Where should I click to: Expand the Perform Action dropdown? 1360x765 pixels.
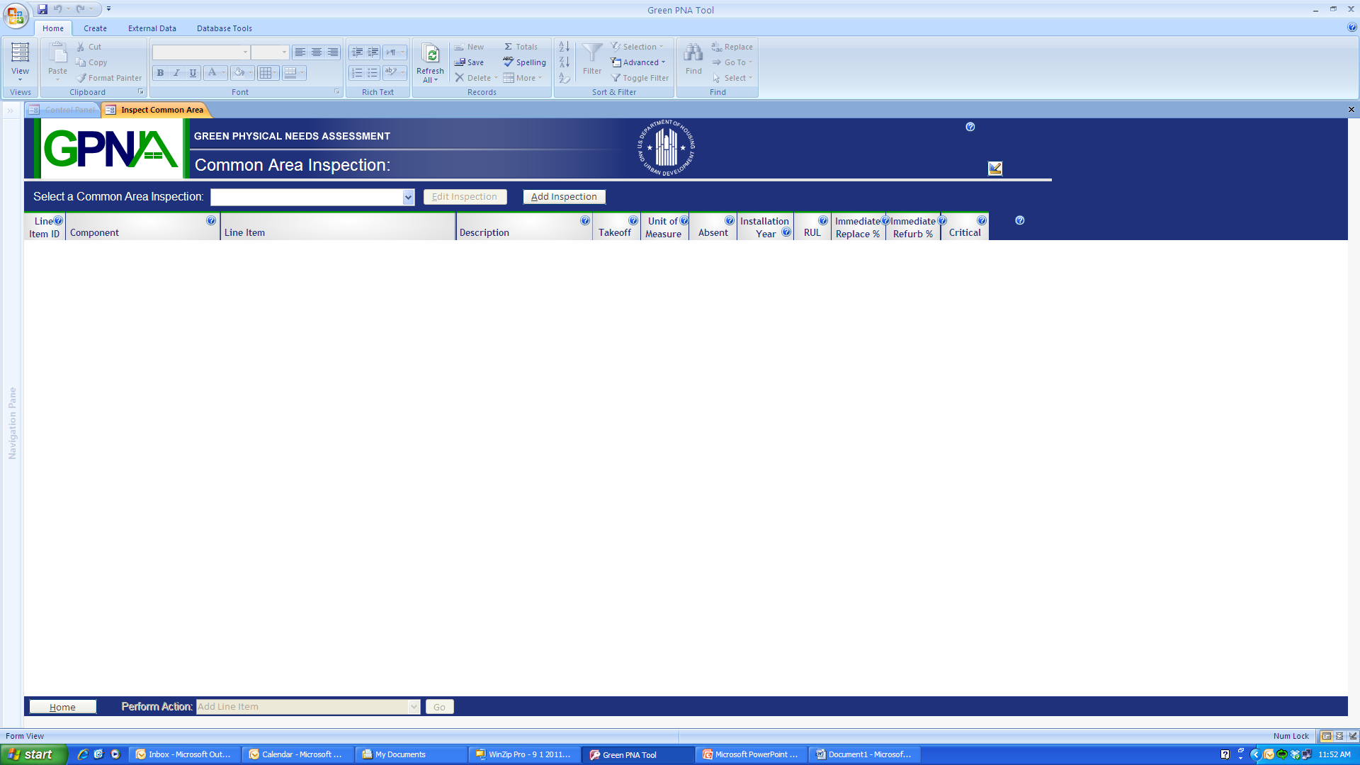point(414,707)
